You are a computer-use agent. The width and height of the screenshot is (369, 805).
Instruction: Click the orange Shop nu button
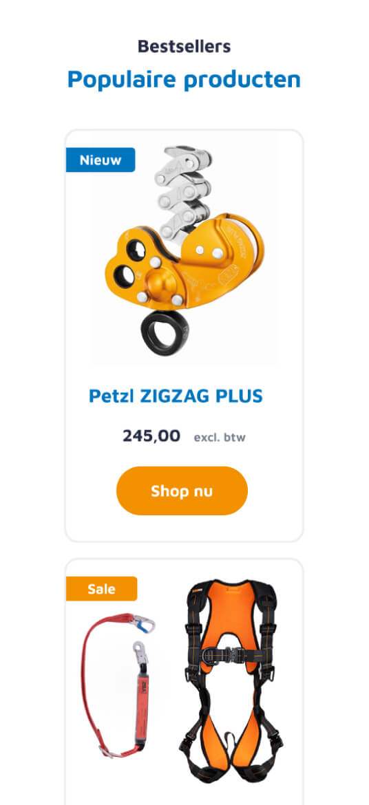tap(182, 491)
